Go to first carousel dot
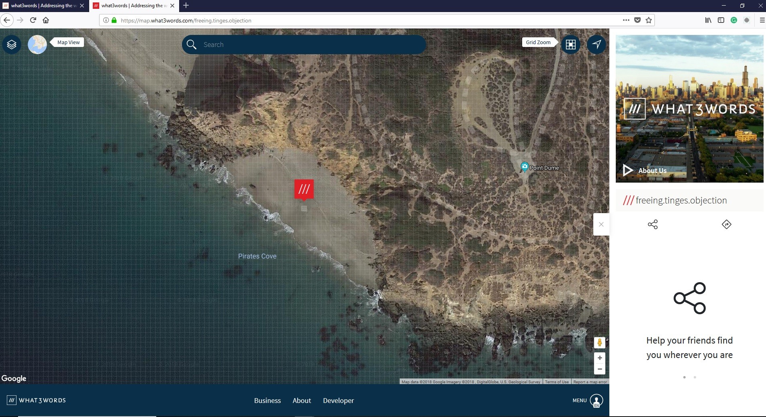766x417 pixels. tap(684, 377)
